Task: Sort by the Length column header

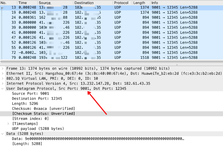Action: (x=139, y=3)
